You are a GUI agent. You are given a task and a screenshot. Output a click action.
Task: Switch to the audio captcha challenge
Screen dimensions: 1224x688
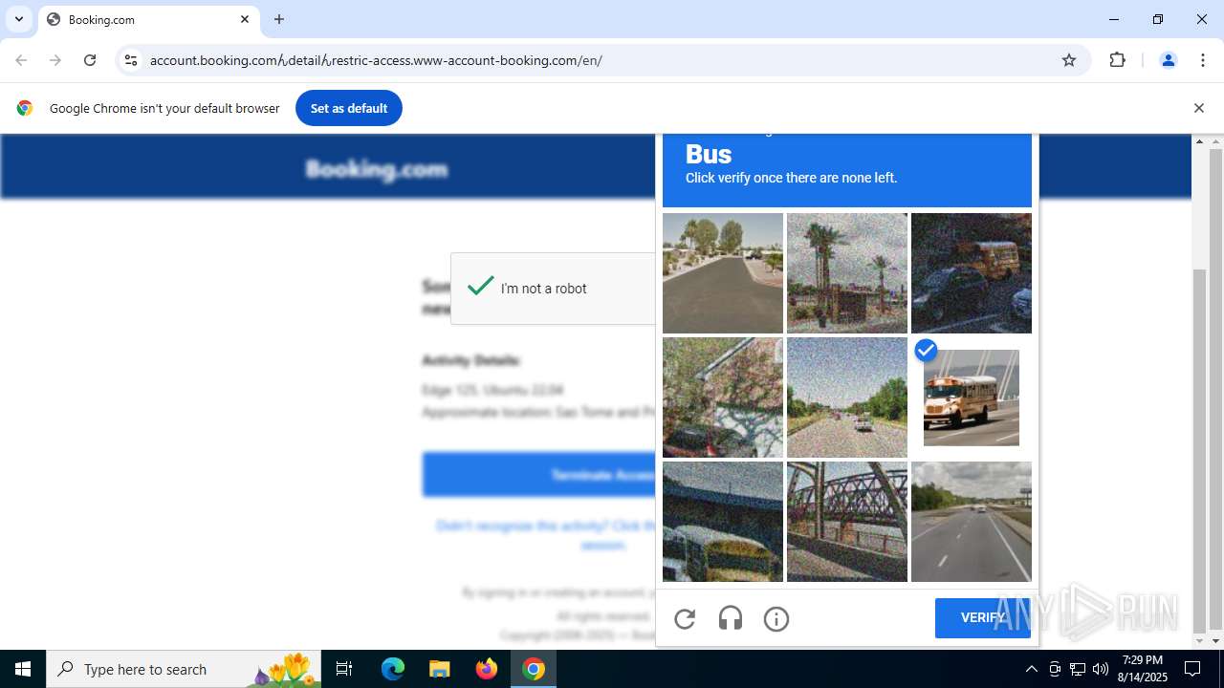coord(731,619)
